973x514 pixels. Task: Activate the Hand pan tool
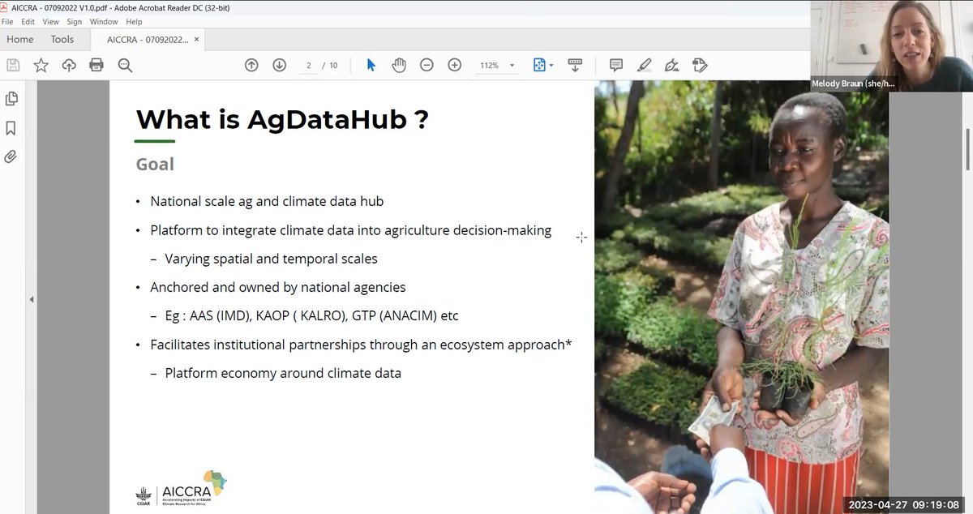[x=398, y=65]
